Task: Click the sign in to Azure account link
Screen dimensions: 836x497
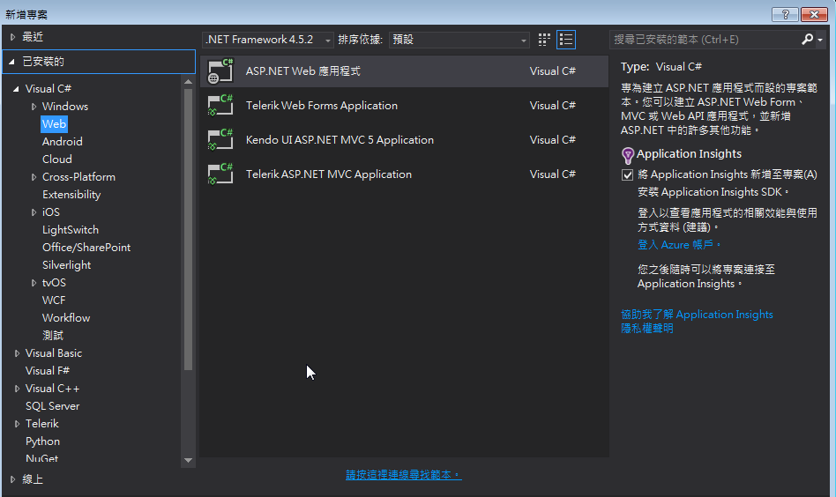Action: coord(679,244)
